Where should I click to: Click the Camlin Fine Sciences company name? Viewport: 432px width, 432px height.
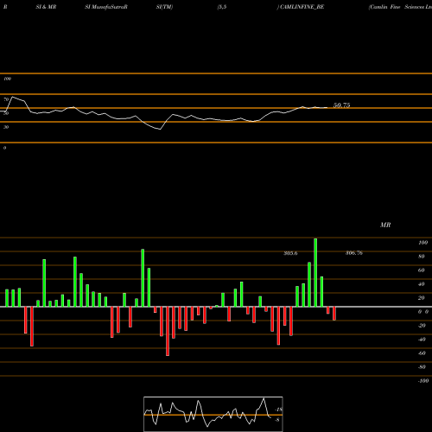click(400, 7)
